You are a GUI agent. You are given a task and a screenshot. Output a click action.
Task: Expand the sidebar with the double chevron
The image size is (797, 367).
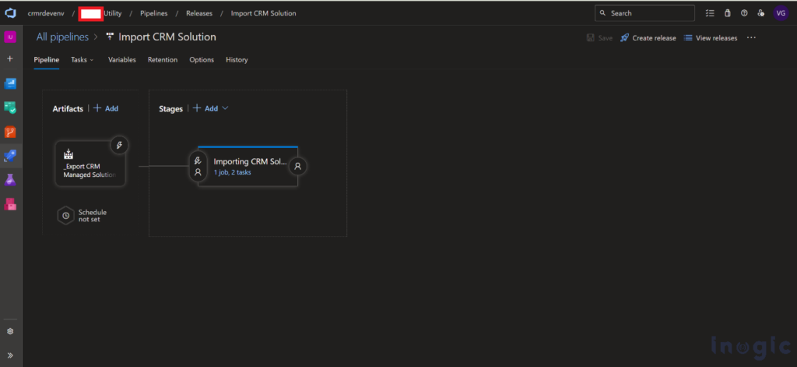pos(10,355)
